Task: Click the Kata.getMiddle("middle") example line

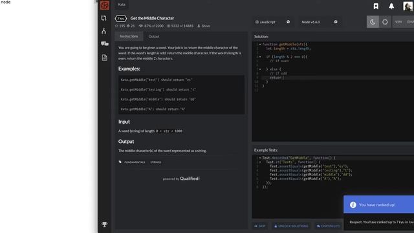Action: (158, 99)
